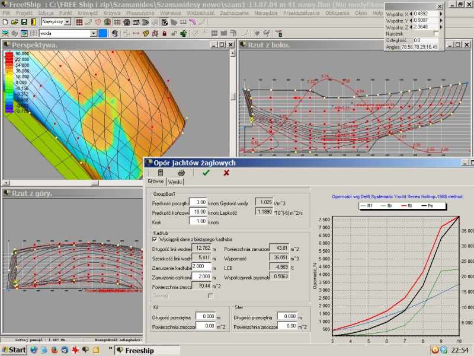Open the Obliczenia menu
This screenshot has width=474, height=356.
337,13
